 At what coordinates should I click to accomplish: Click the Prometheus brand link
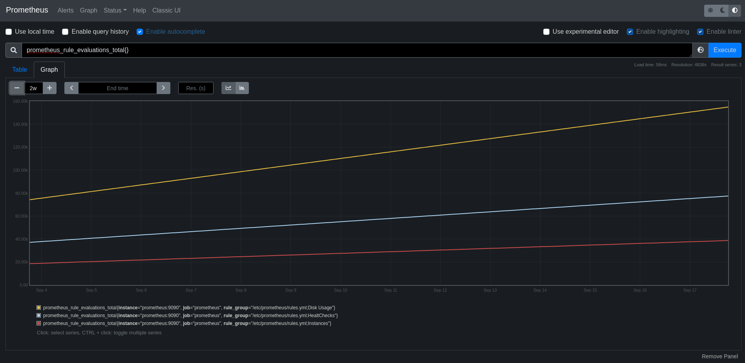[x=27, y=10]
